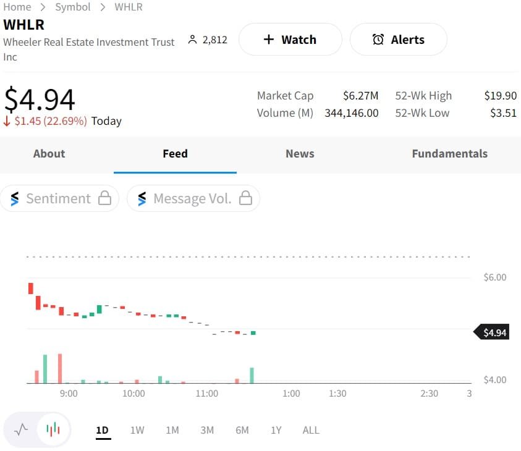Viewport: 521px width, 451px height.
Task: Click the alarm clock Alerts icon
Action: (378, 40)
